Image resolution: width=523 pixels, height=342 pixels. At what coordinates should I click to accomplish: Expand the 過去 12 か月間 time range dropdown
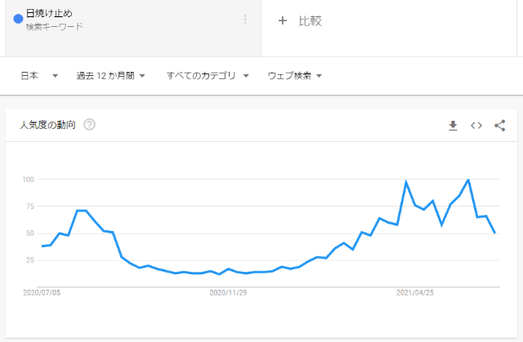[x=110, y=76]
